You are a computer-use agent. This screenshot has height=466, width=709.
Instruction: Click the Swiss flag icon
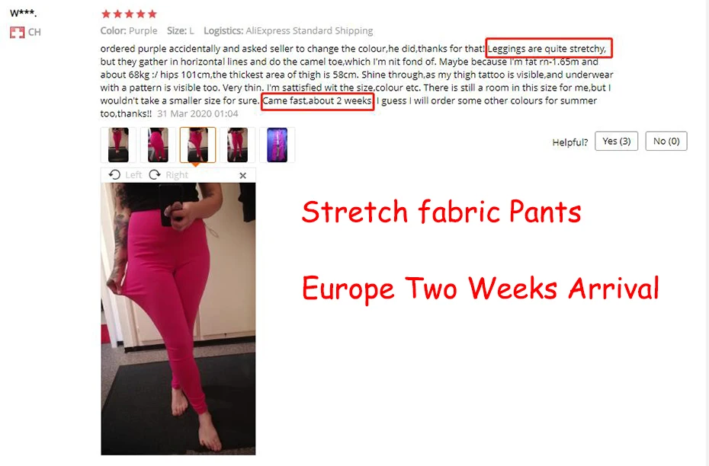click(18, 32)
